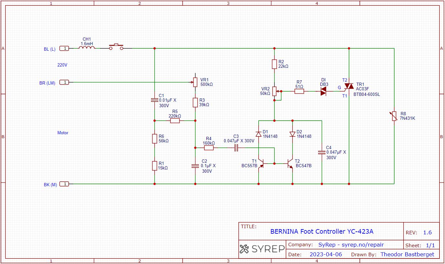Select the pushbutton switch symbol after CH1
Viewport: 445px width, 264px height.
(x=116, y=47)
